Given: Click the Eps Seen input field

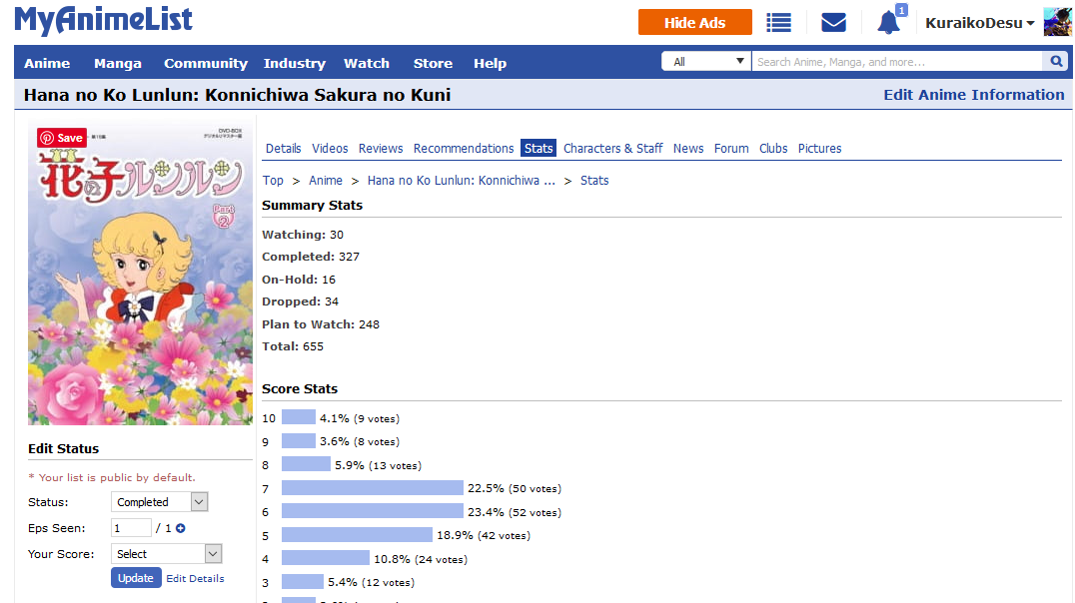Looking at the screenshot, I should [131, 528].
